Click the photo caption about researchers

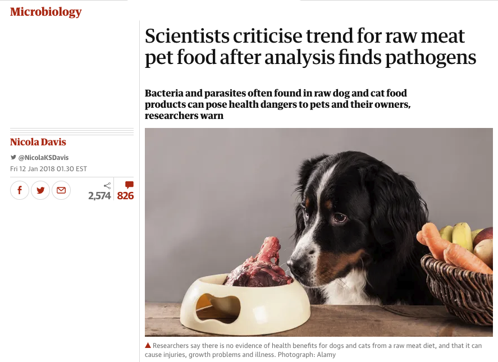[313, 350]
